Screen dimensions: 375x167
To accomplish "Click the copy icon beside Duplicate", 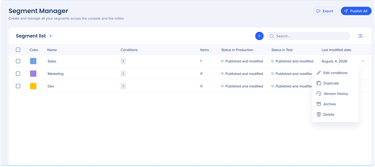I will [x=319, y=83].
